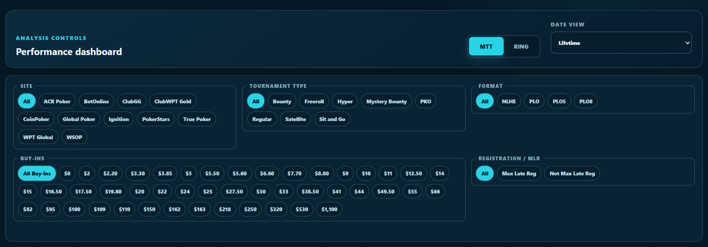Select All under Tournament Type

(256, 101)
